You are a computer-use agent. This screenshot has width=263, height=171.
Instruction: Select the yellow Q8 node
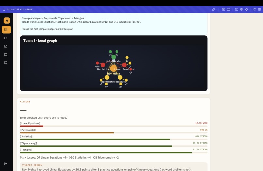pyautogui.click(x=101, y=80)
